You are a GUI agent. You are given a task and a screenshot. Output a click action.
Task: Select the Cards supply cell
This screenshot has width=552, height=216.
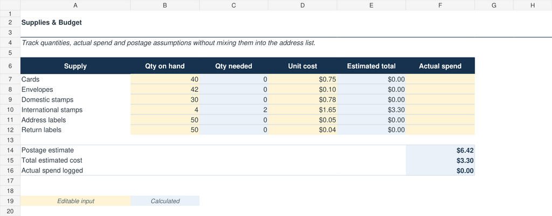[x=75, y=79]
